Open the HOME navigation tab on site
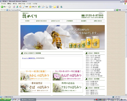The height and width of the screenshot is (101, 127). [27, 21]
